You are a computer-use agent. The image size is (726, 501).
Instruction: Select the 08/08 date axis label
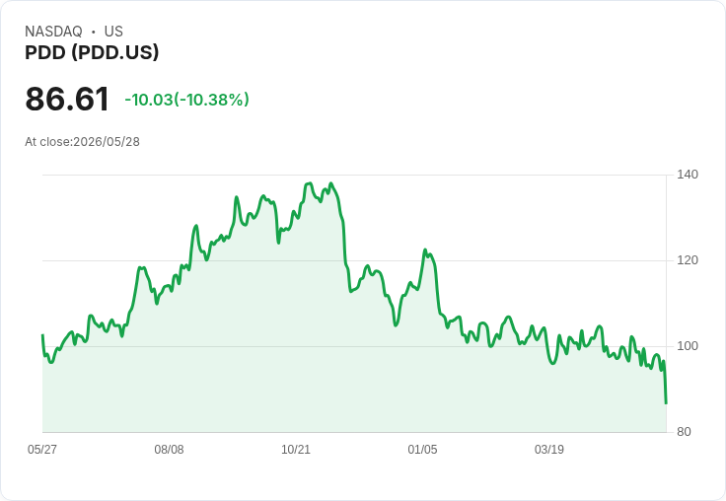point(169,450)
